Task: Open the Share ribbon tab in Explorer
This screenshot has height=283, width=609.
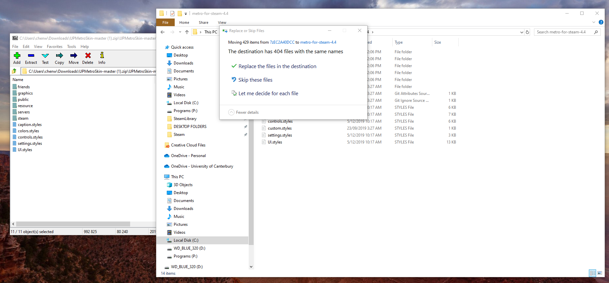Action: 203,22
